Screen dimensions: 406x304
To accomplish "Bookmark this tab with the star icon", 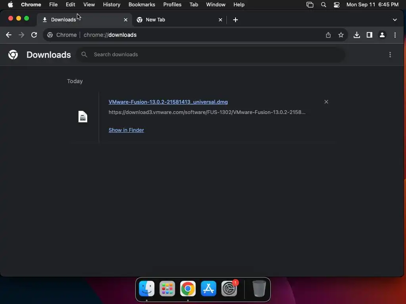I will point(341,35).
